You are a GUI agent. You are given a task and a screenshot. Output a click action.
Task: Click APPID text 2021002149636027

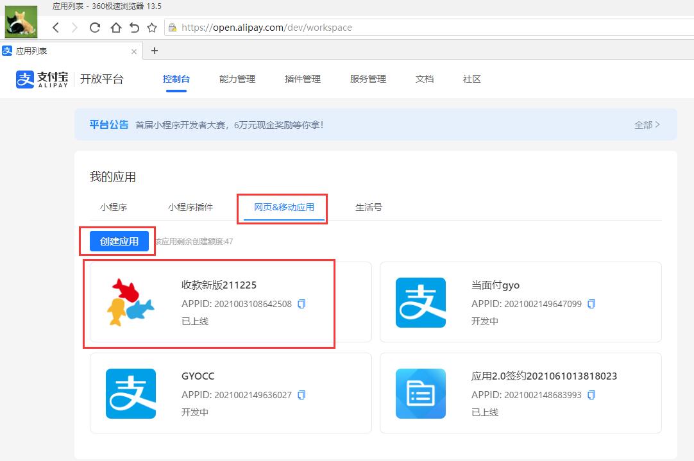click(x=253, y=394)
